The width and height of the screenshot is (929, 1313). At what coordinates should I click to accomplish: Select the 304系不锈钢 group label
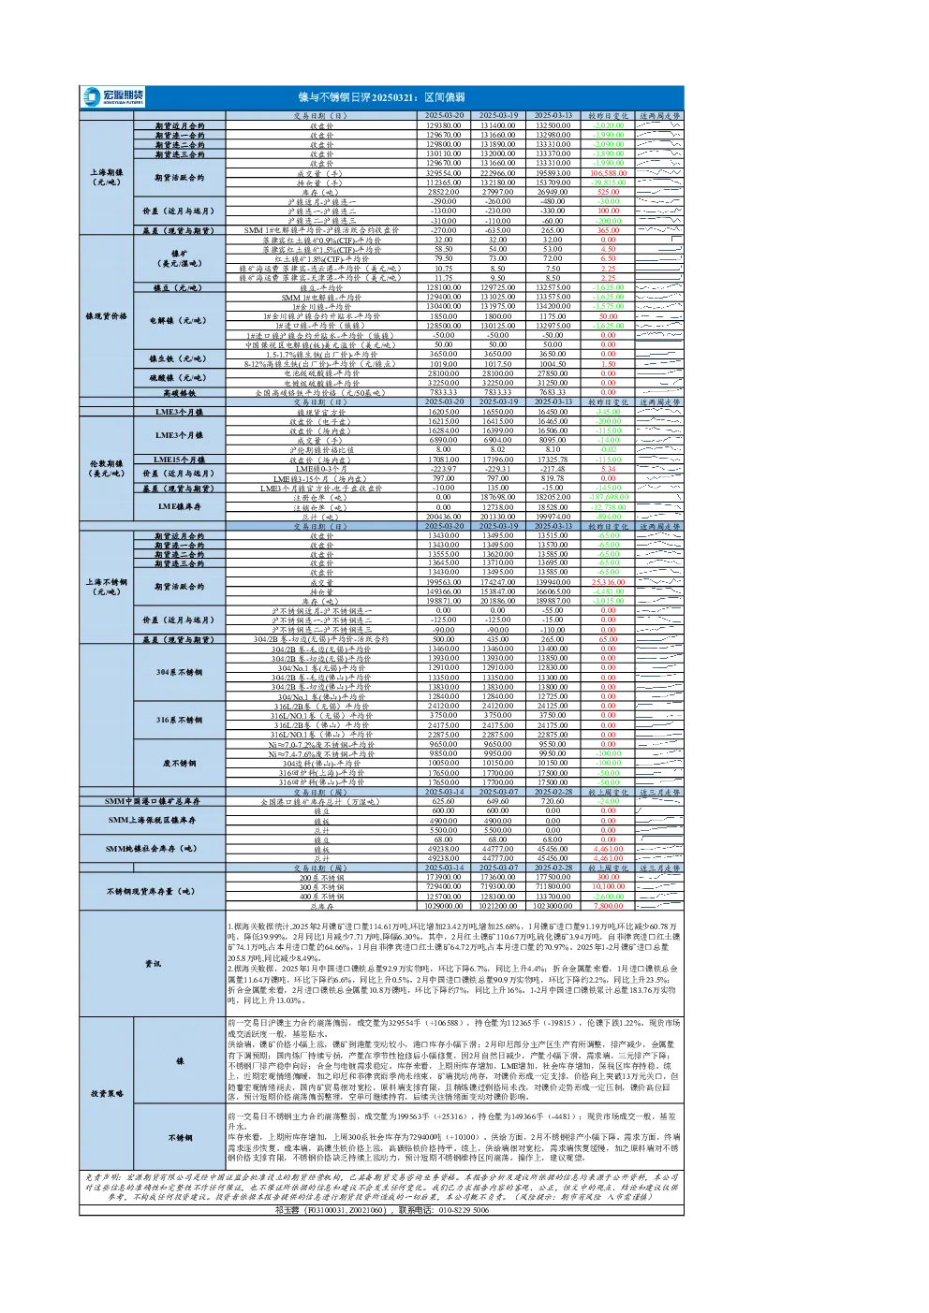point(179,672)
